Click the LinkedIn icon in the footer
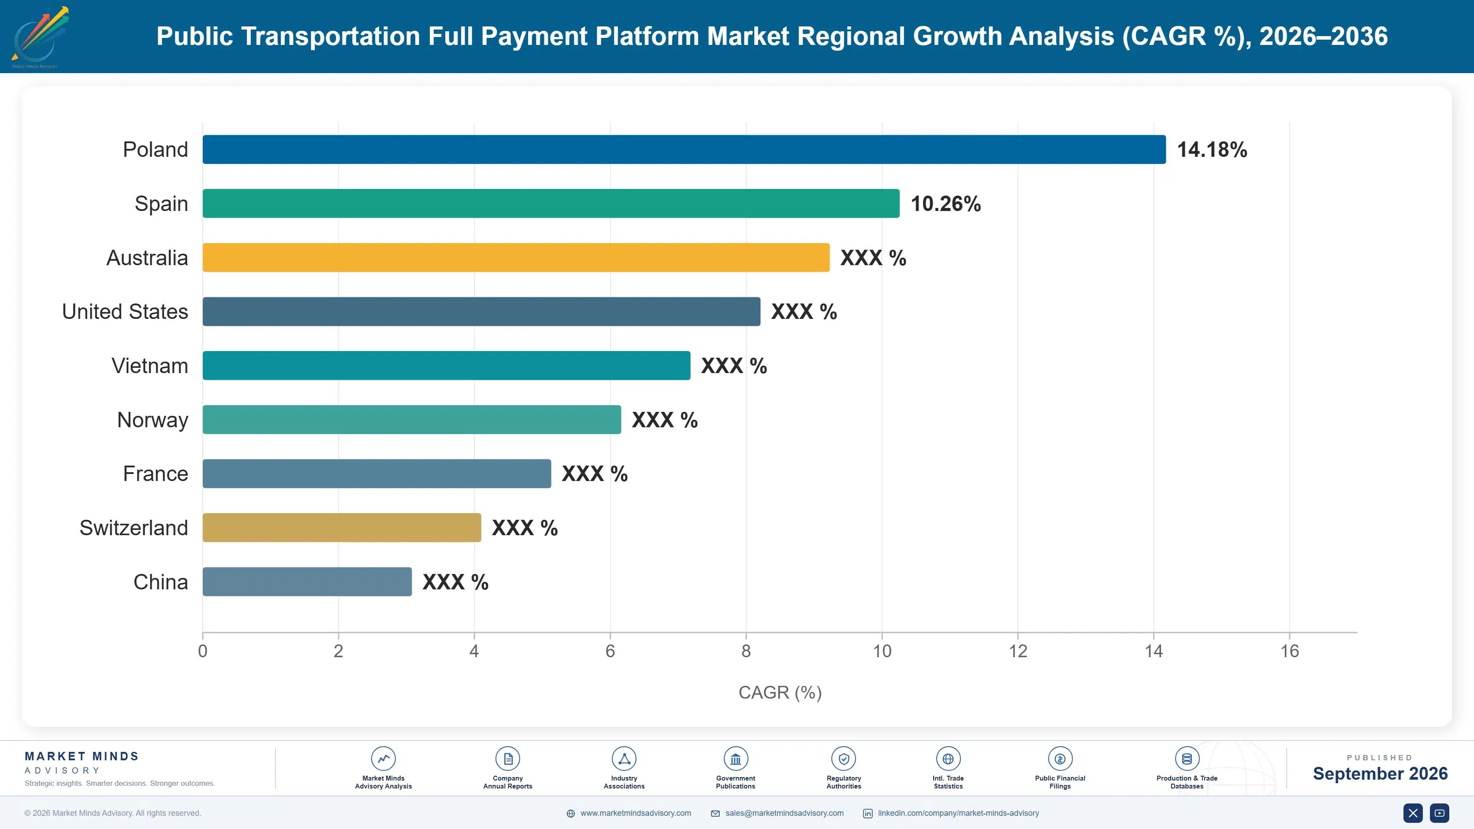This screenshot has height=829, width=1474. click(x=867, y=814)
